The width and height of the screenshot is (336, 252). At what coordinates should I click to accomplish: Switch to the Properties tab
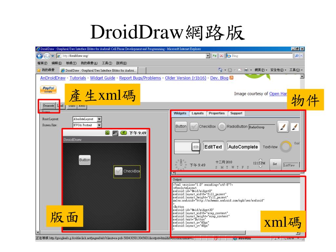point(217,113)
